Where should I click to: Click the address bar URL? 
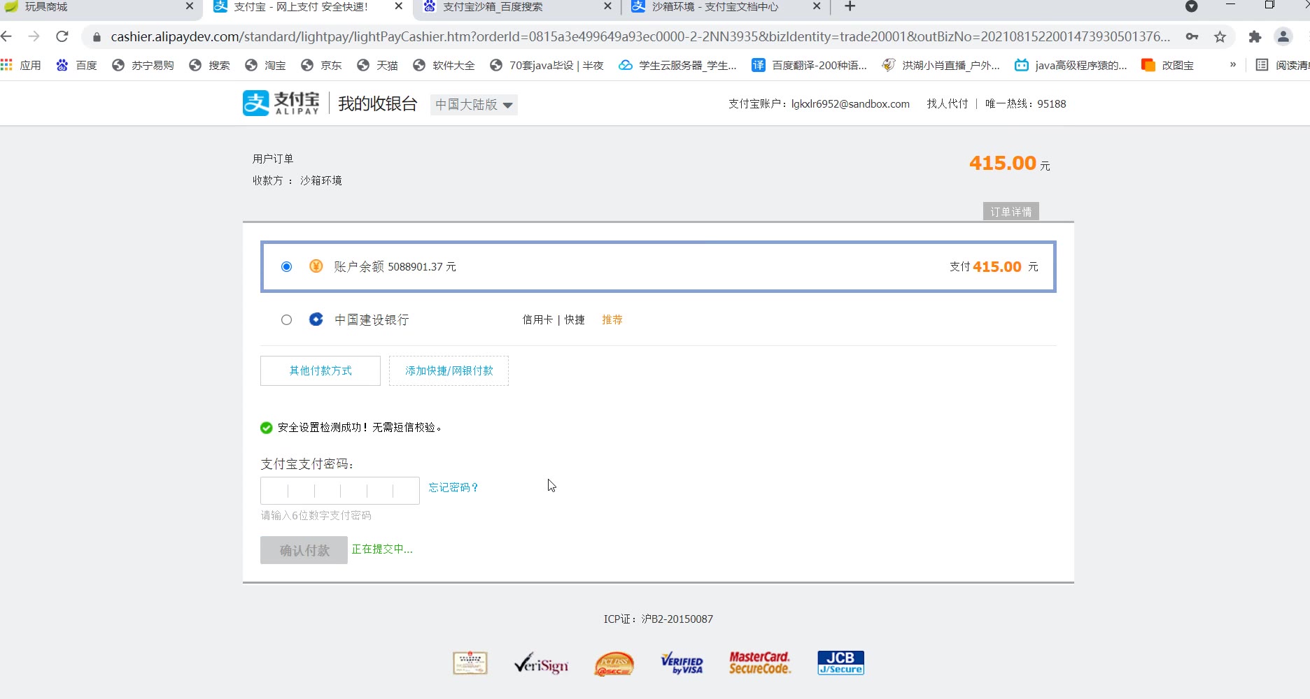[x=640, y=36]
